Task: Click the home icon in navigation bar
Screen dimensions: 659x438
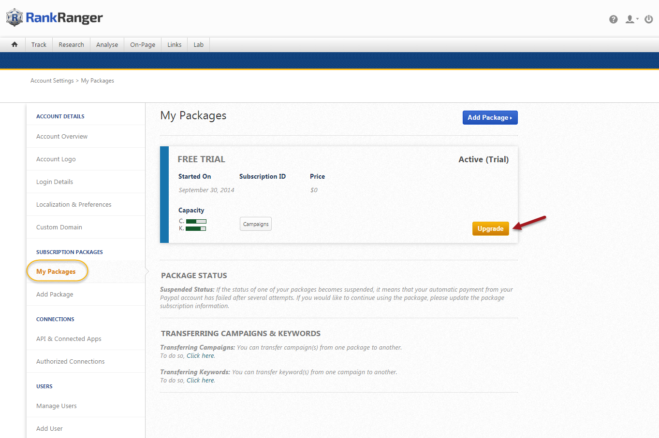Action: pyautogui.click(x=15, y=44)
